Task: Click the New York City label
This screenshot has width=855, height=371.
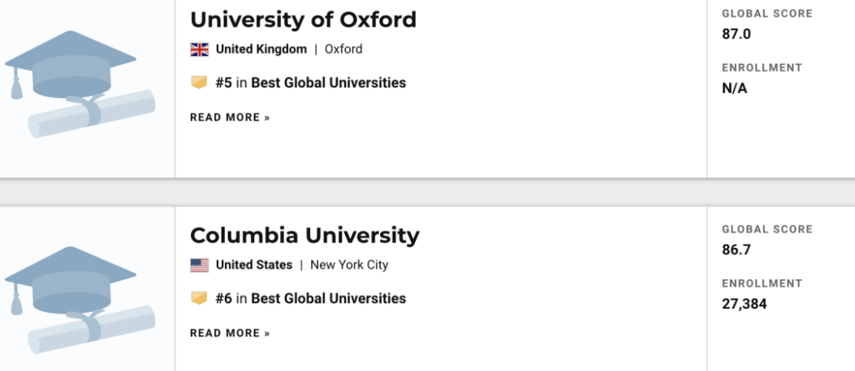Action: (349, 265)
